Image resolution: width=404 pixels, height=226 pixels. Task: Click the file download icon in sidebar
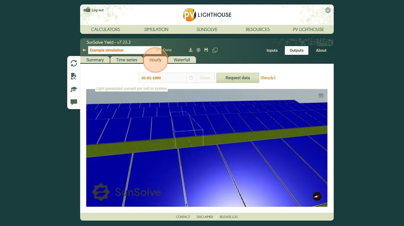click(74, 76)
